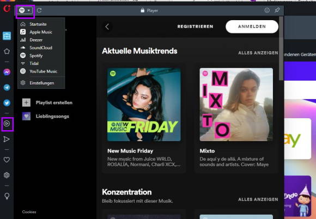The height and width of the screenshot is (219, 316).
Task: Click the lightbulb tips icon in sidebar
Action: click(7, 196)
